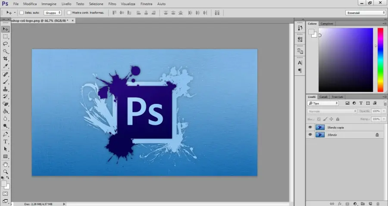Hide the Sfondo layer
388x206 pixels.
310,135
